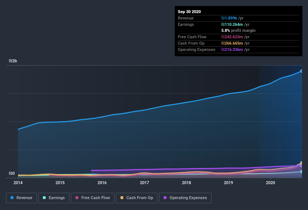The width and height of the screenshot is (308, 210).
Task: Select the teal Earnings end-point marker
Action: pyautogui.click(x=301, y=171)
